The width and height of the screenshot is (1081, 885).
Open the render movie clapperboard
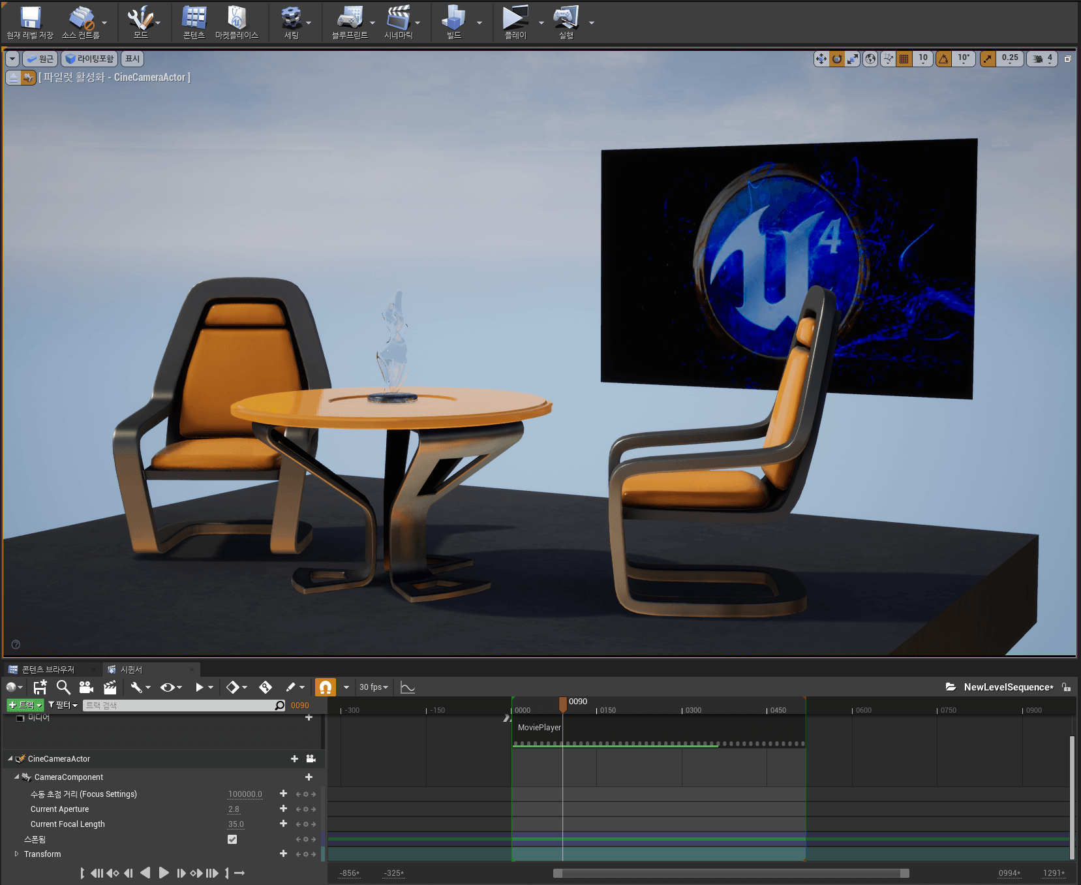point(110,687)
